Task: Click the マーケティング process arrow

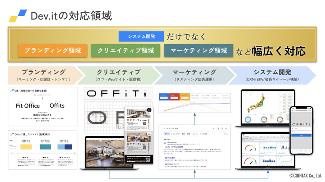Action: (x=195, y=75)
